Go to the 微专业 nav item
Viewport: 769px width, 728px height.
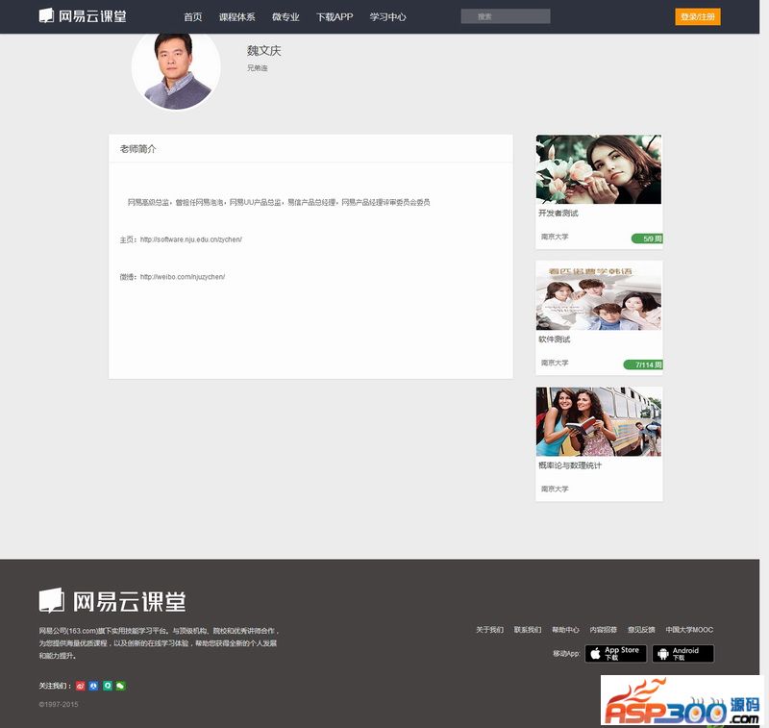285,16
